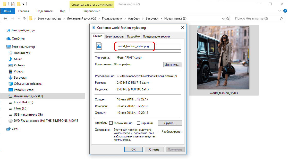The height and width of the screenshot is (159, 288).
Task: Switch to Безопасность tab in properties
Action: point(114,36)
